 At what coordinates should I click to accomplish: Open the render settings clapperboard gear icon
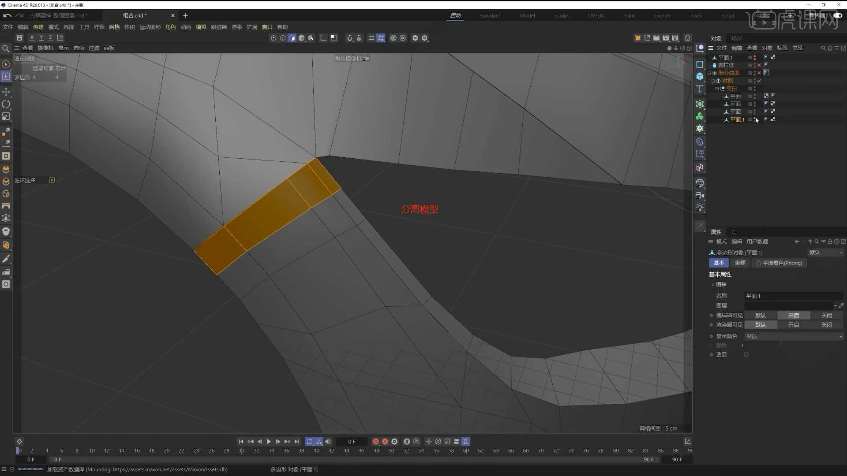675,38
